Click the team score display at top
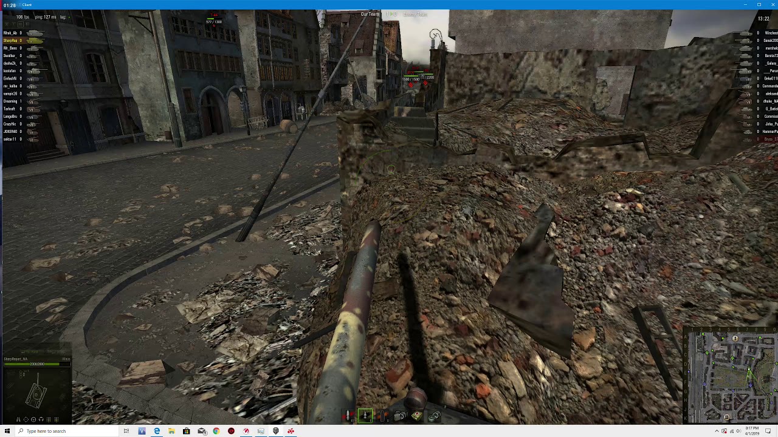Viewport: 778px width, 437px height. (393, 14)
